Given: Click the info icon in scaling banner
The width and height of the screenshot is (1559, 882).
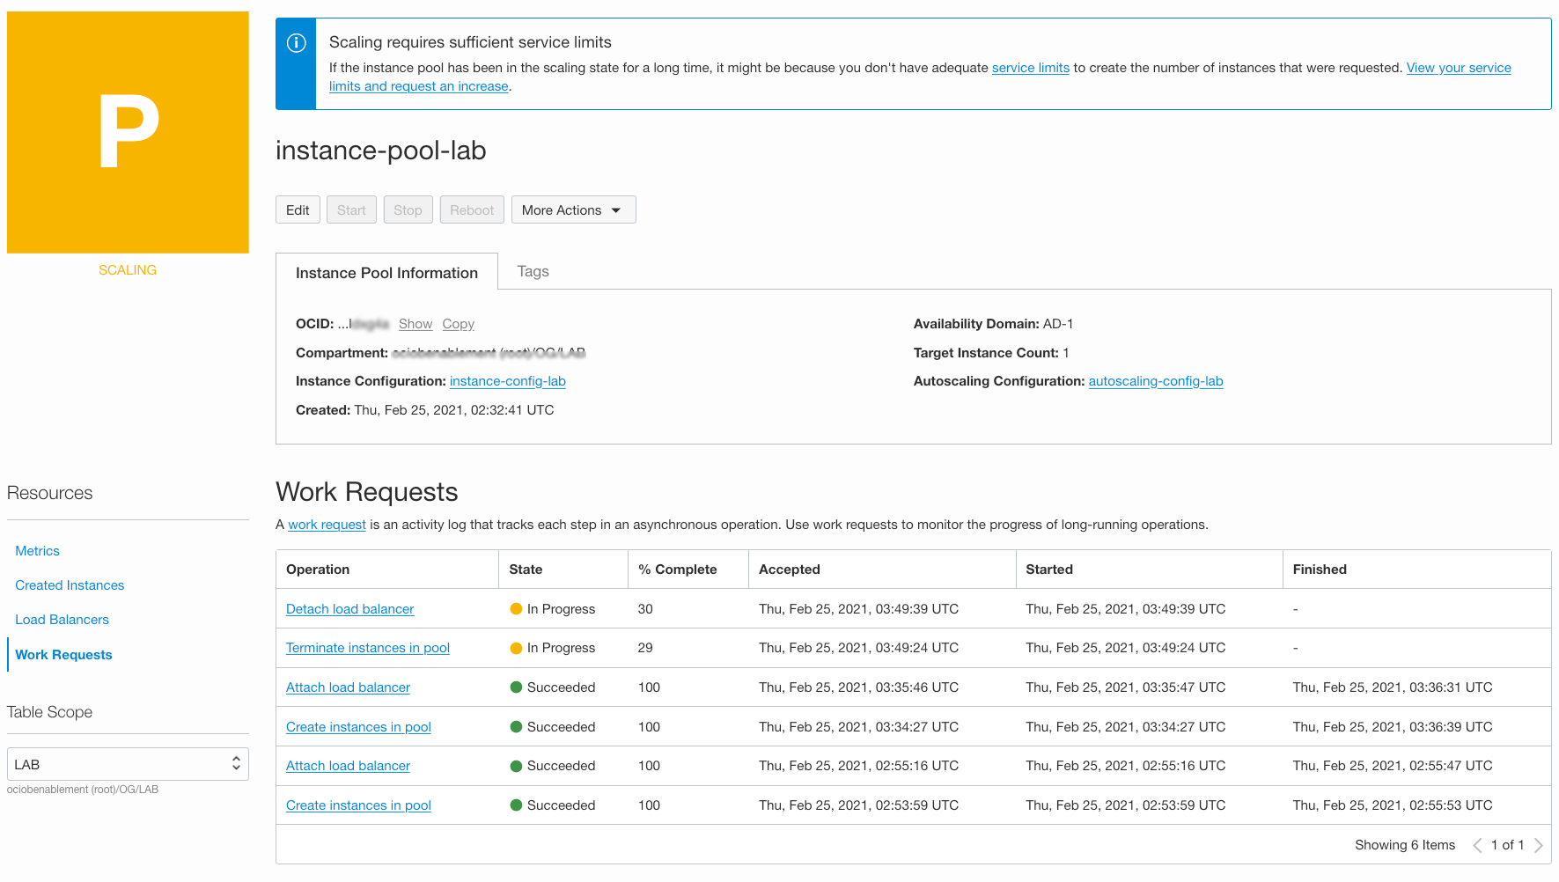Looking at the screenshot, I should click(297, 43).
